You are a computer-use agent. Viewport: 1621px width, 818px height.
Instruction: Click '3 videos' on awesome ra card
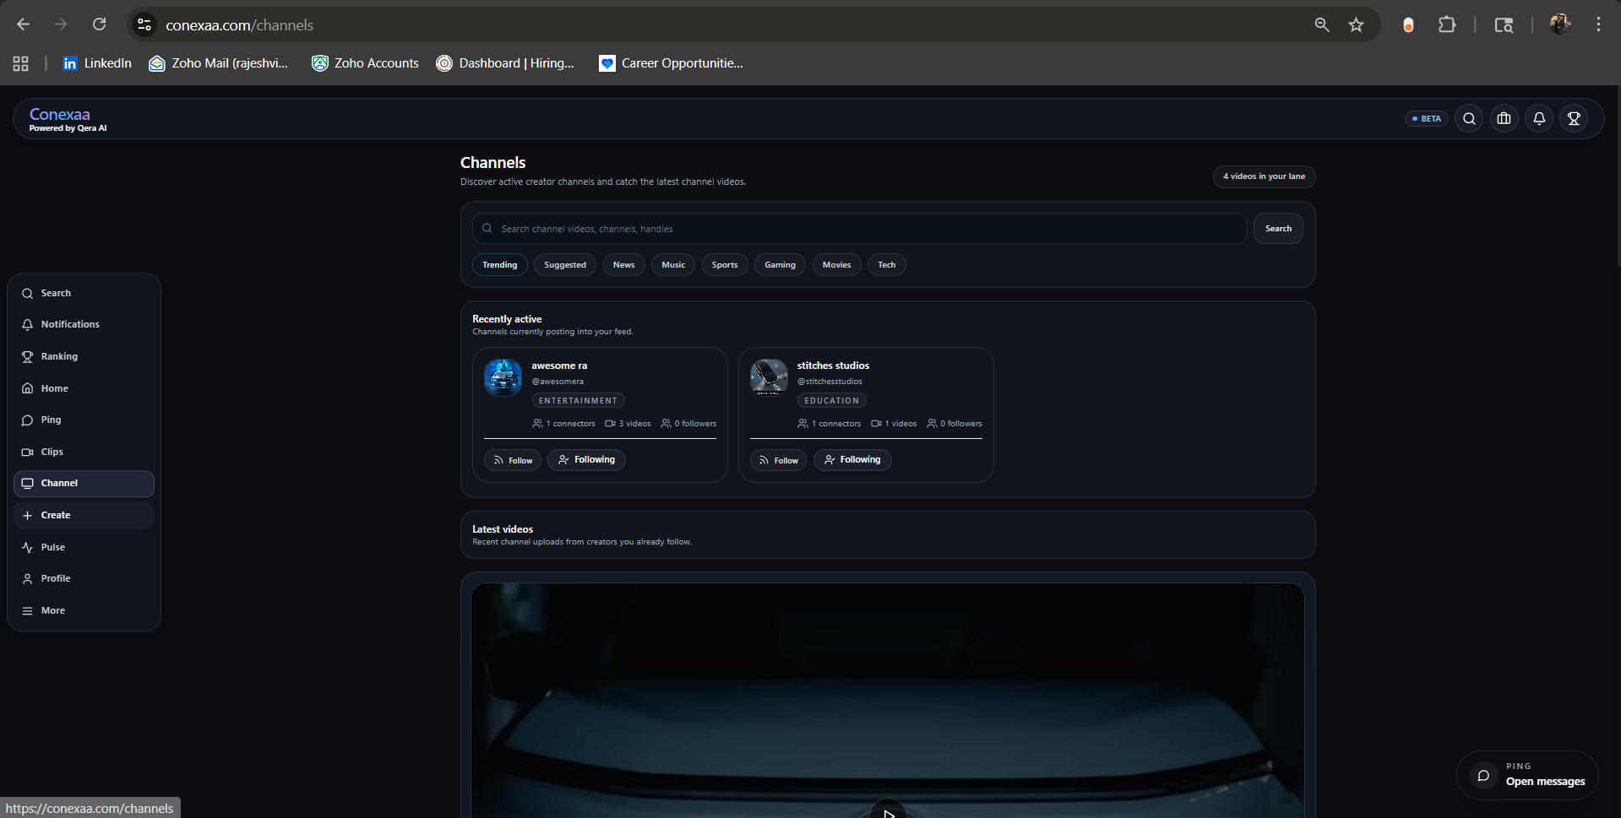tap(628, 424)
